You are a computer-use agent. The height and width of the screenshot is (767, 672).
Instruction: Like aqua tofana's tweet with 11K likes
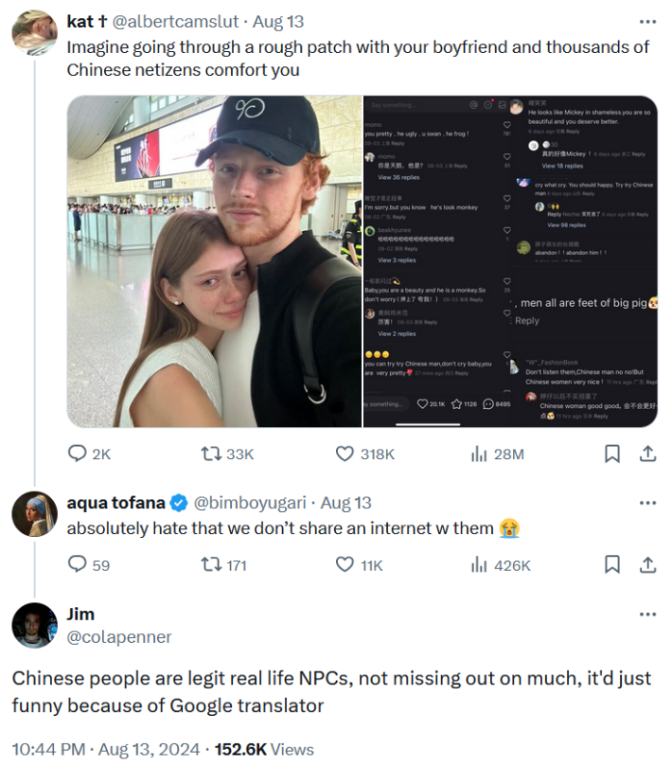(345, 564)
